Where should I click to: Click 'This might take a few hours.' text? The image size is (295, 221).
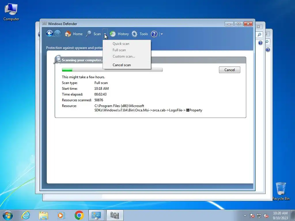83,77
